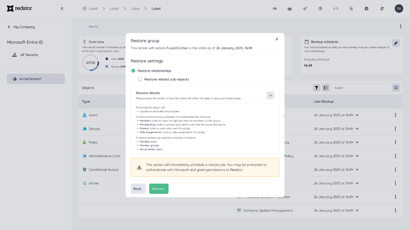410x230 pixels.
Task: Click the Home breadcrumb
Action: [94, 27]
